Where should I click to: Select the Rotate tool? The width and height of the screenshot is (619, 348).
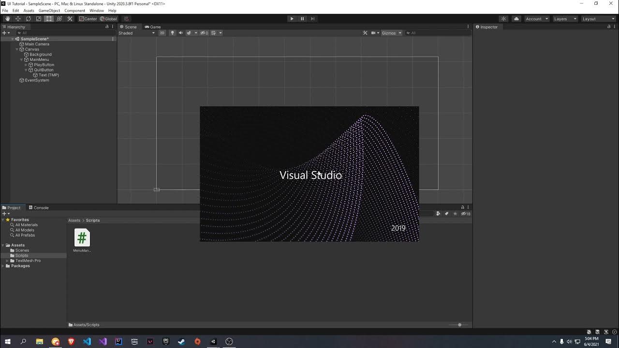tap(28, 19)
